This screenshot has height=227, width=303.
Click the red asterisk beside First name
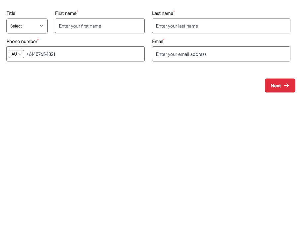click(77, 11)
